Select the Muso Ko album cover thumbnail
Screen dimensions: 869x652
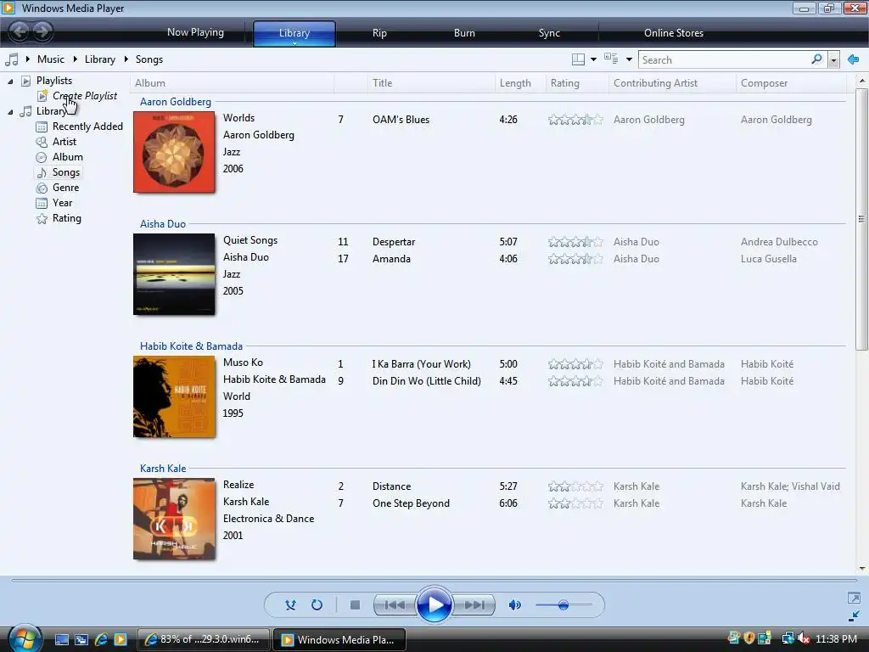pyautogui.click(x=174, y=396)
